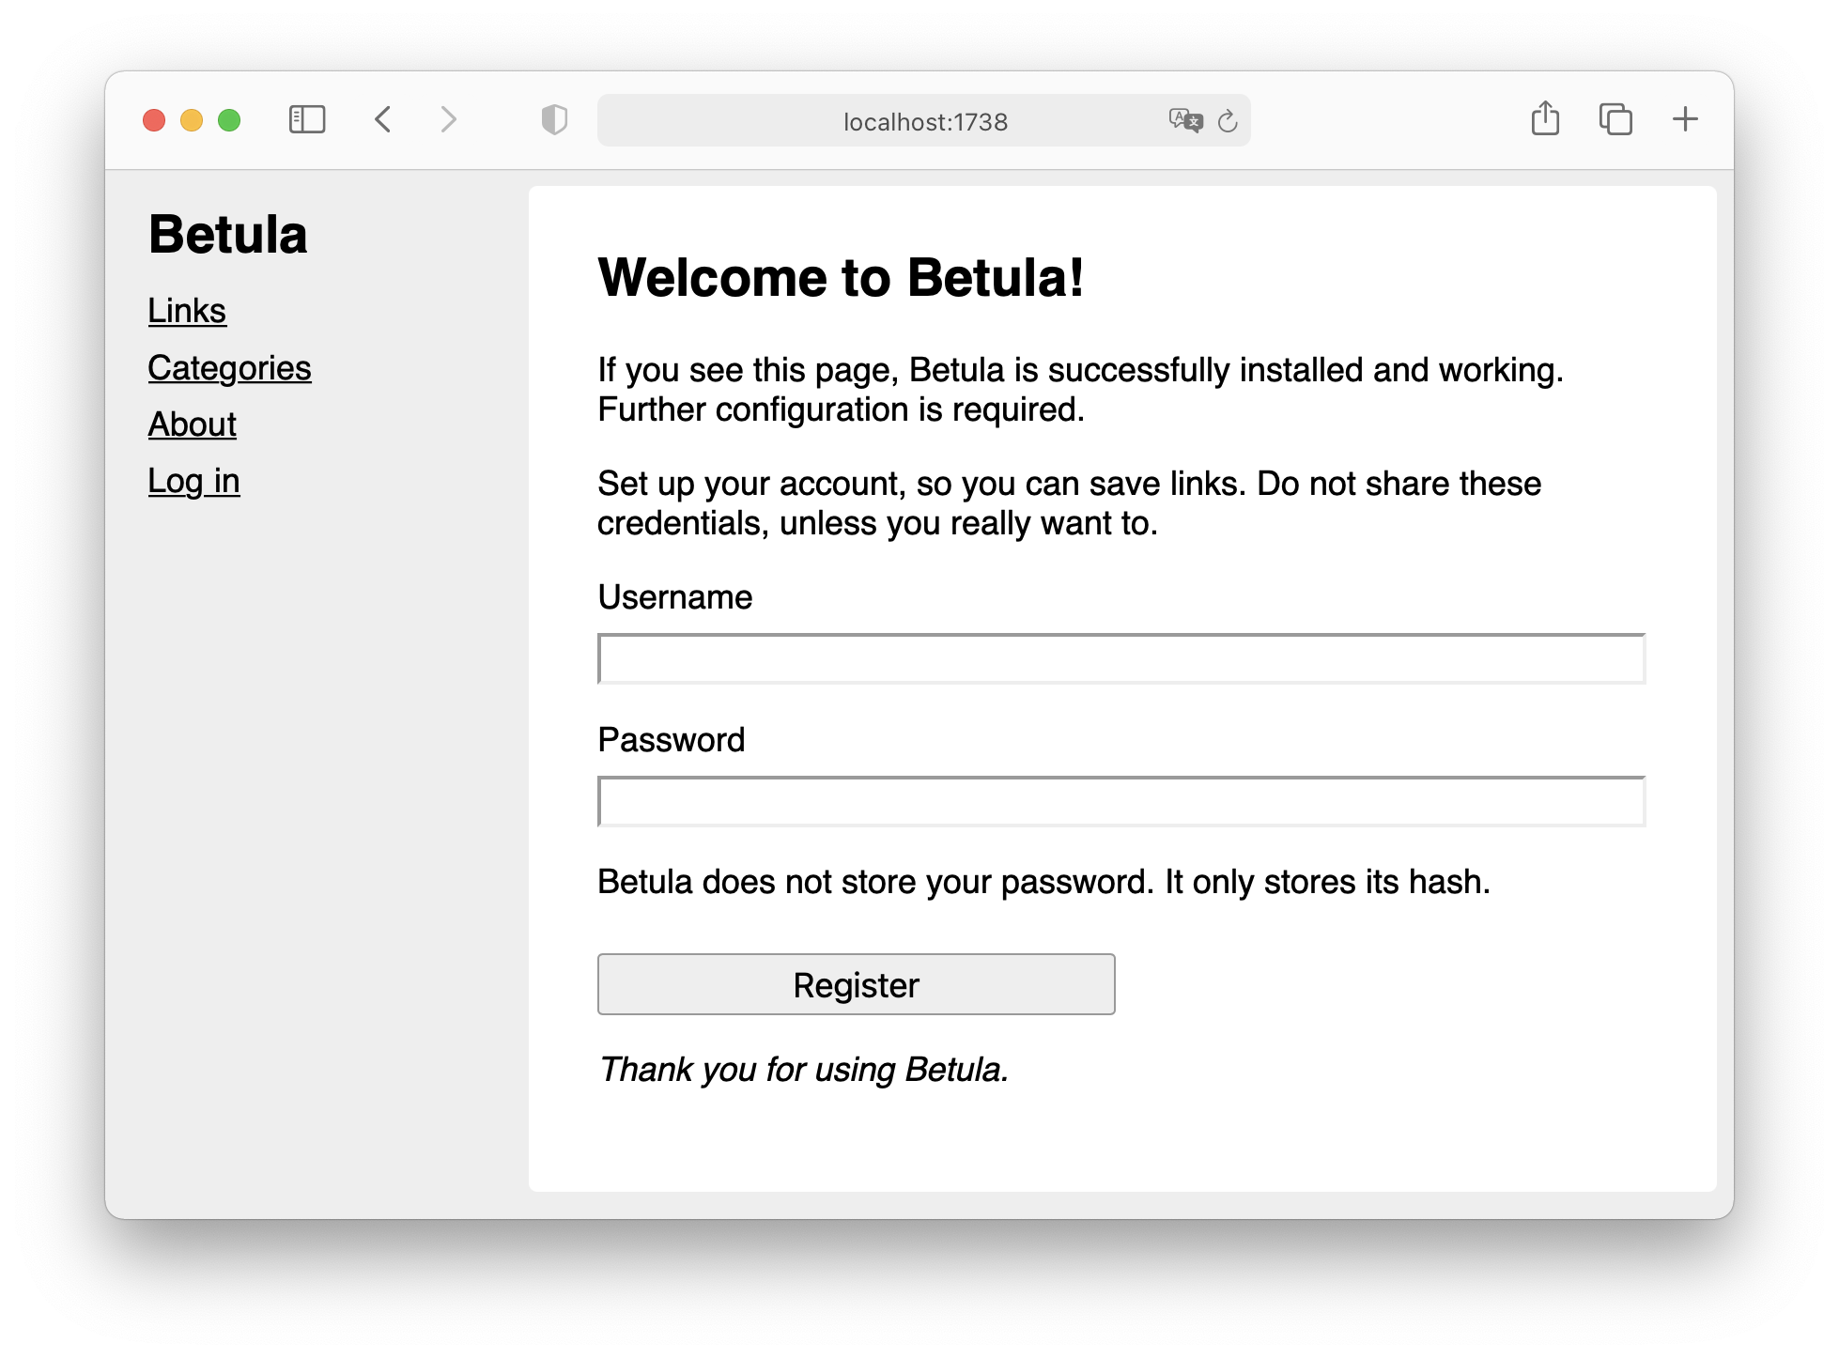Click the translate icon in address bar

(1185, 120)
